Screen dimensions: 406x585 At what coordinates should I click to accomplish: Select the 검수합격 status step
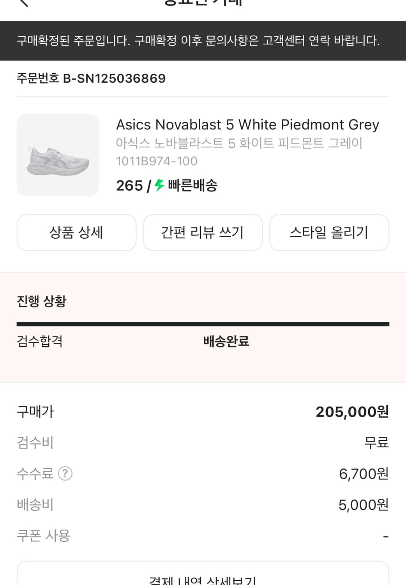point(40,341)
